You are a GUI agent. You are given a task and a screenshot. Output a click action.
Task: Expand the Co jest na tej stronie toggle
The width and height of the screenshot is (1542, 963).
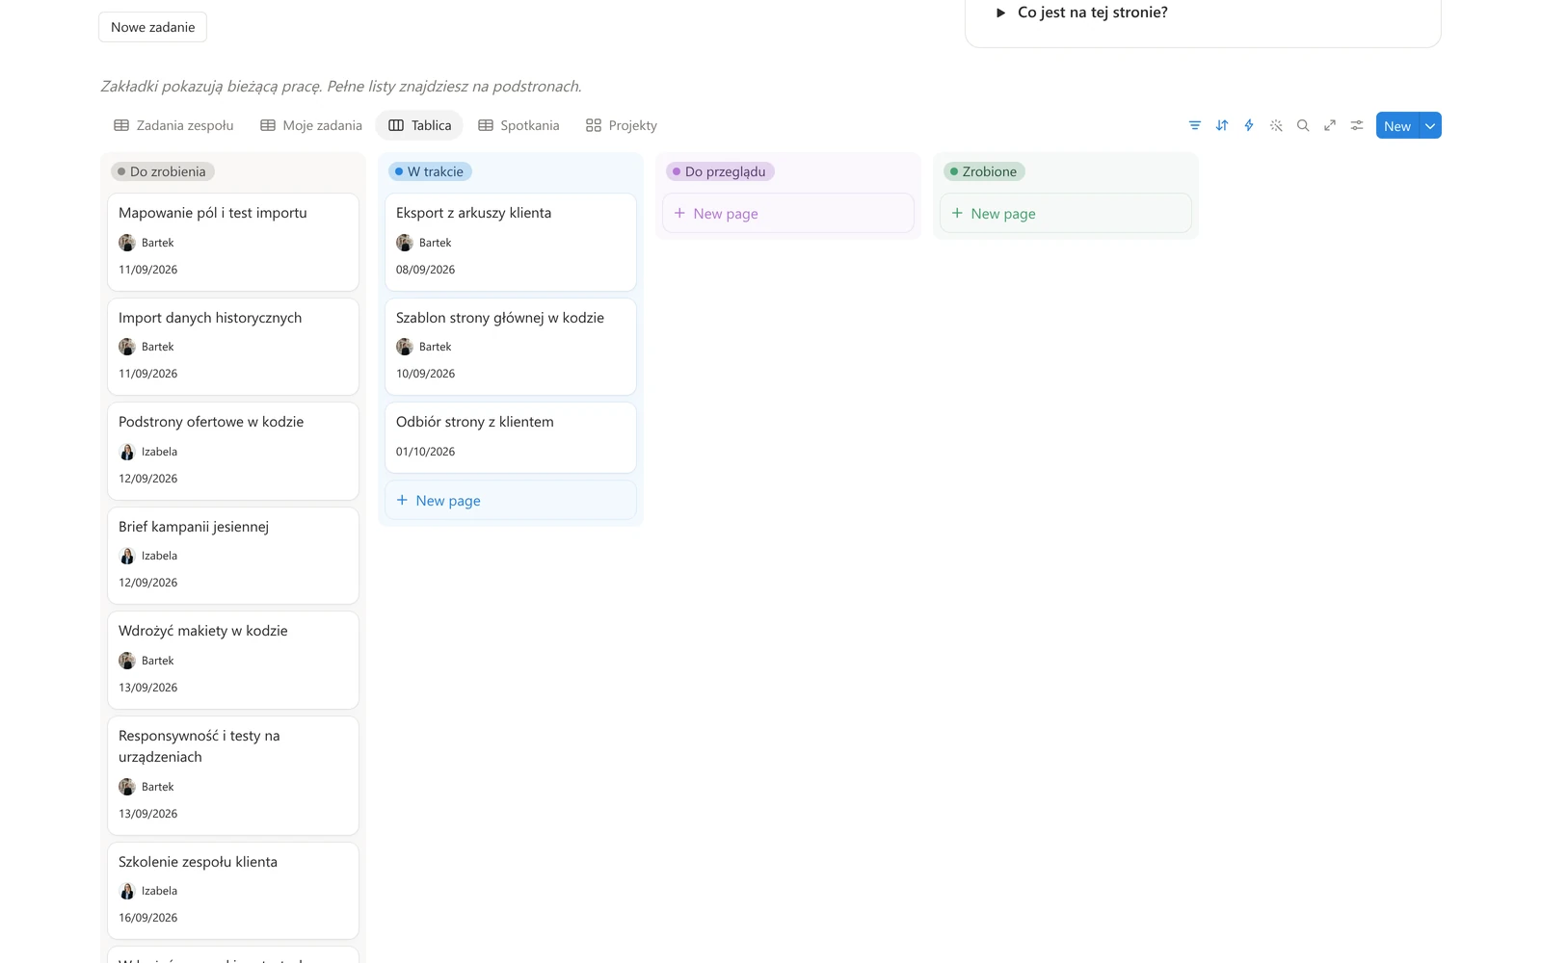pyautogui.click(x=1000, y=13)
